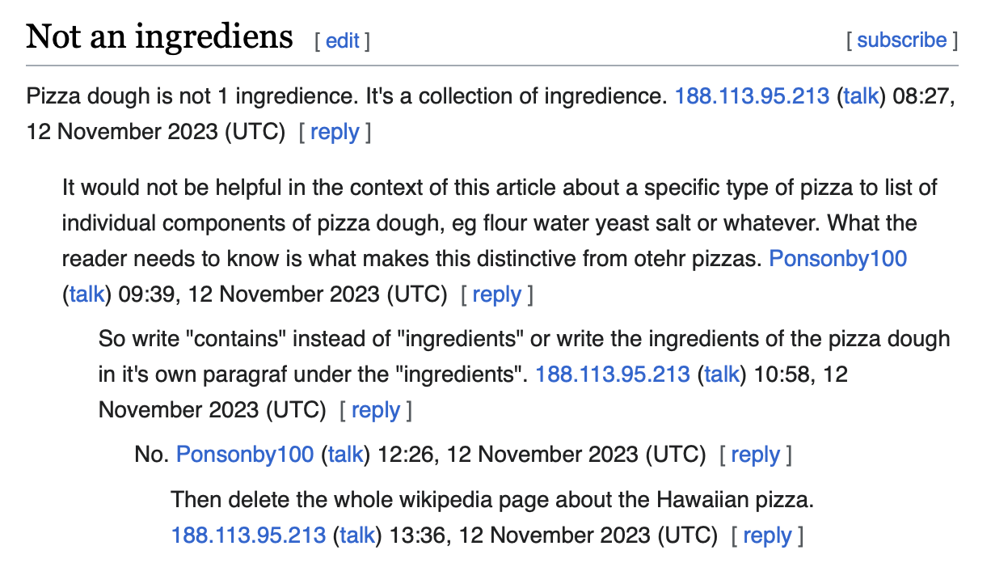
Task: Open talk link in the 13:36 comment
Action: pos(357,535)
